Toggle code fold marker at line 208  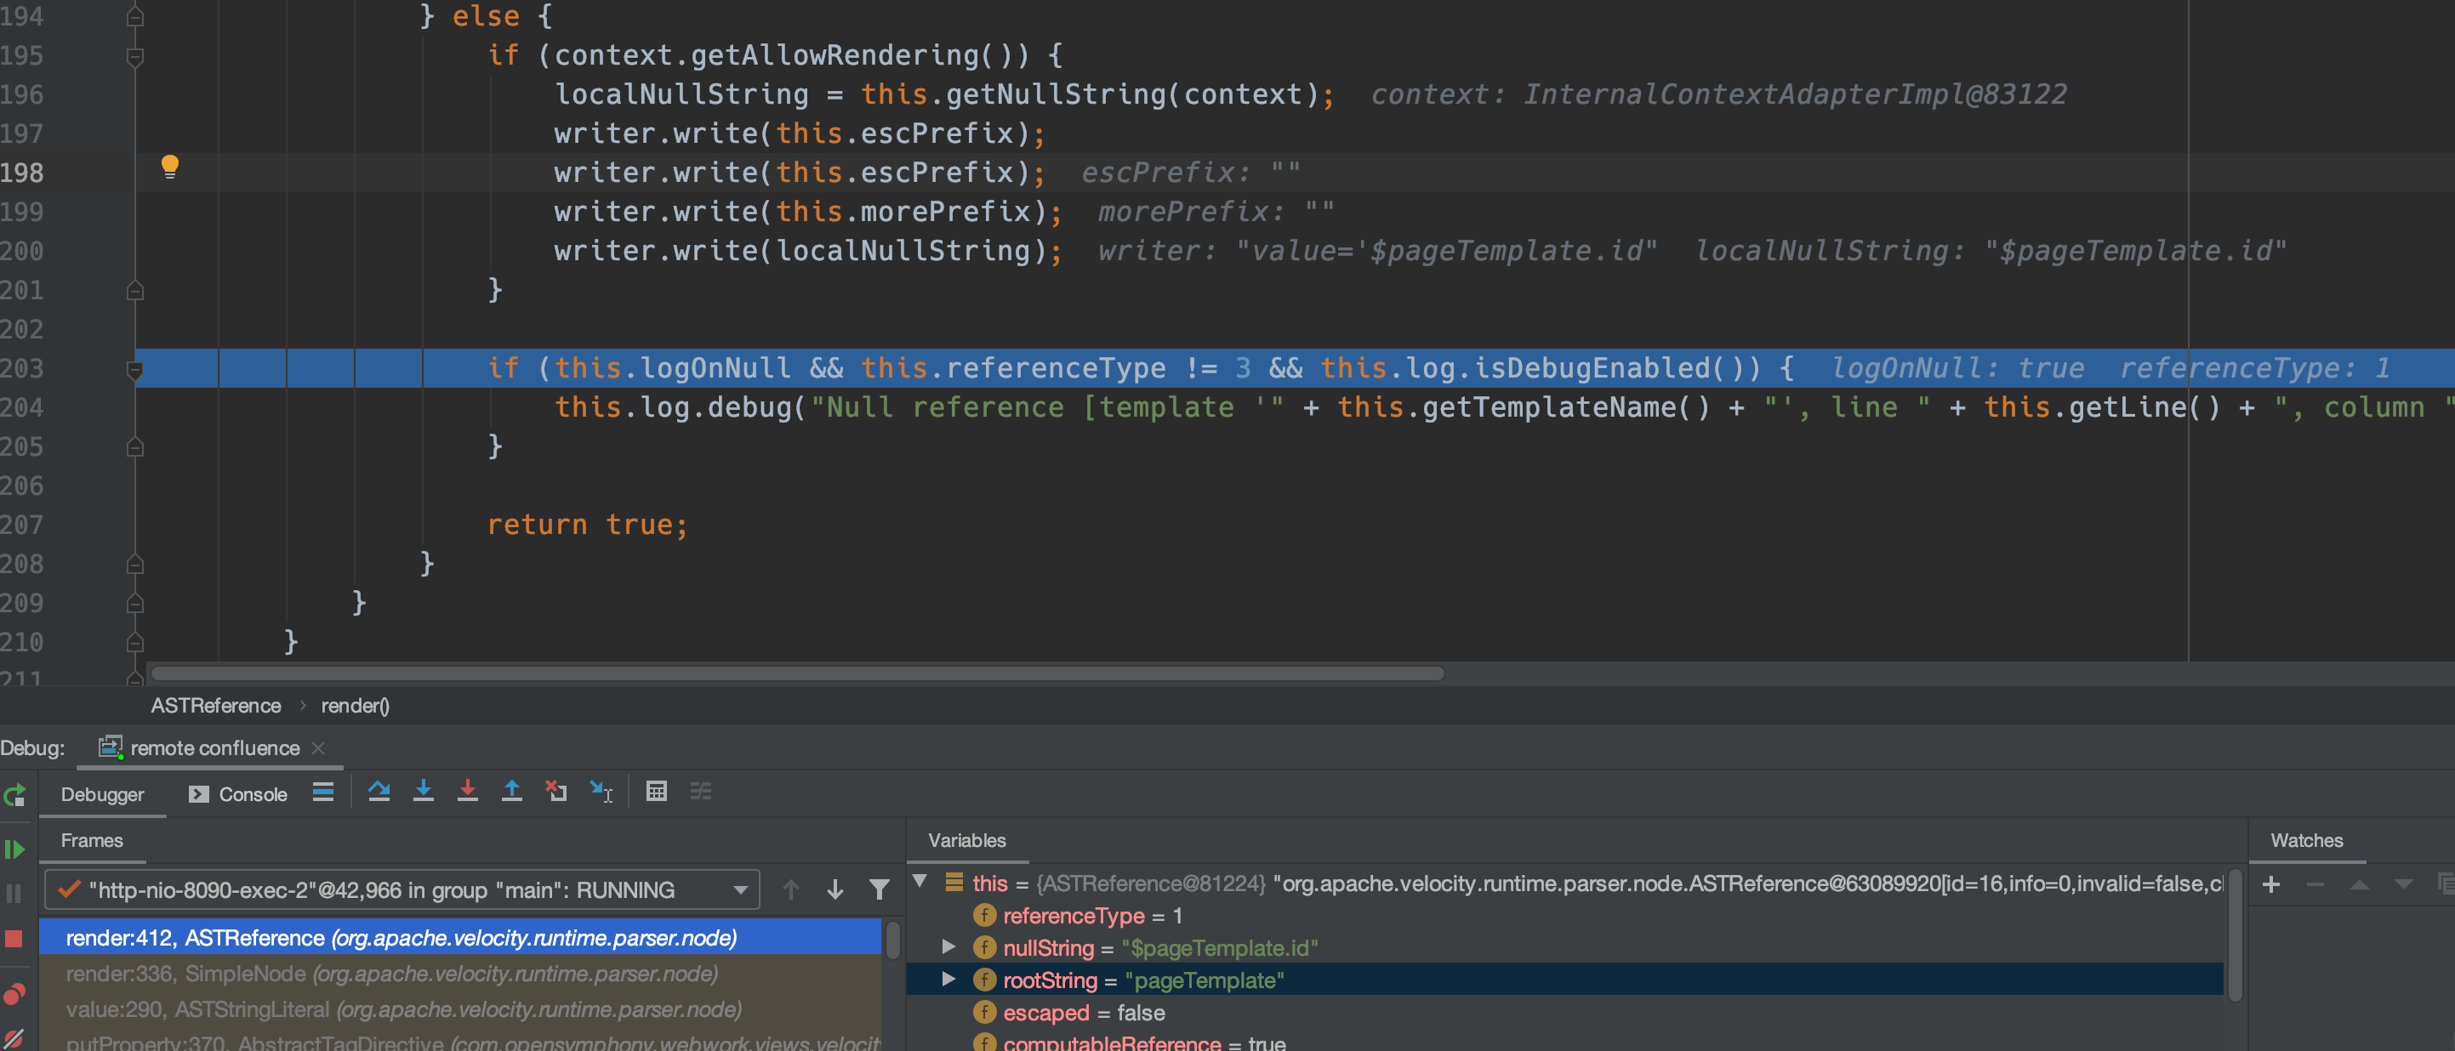click(x=135, y=565)
